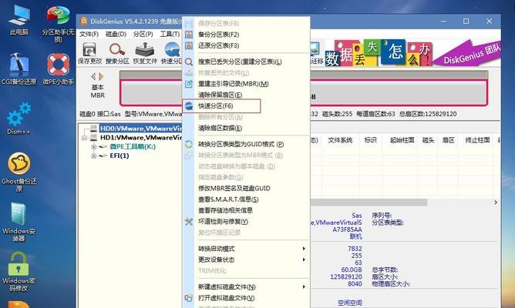The image size is (515, 308).
Task: Select 快速分区(F6) menu entry
Action: click(246, 106)
